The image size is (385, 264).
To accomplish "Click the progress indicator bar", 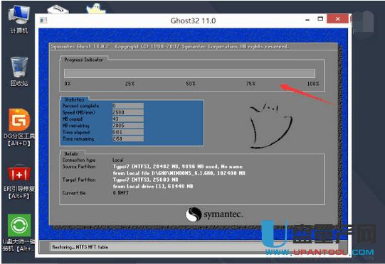I will pos(189,73).
